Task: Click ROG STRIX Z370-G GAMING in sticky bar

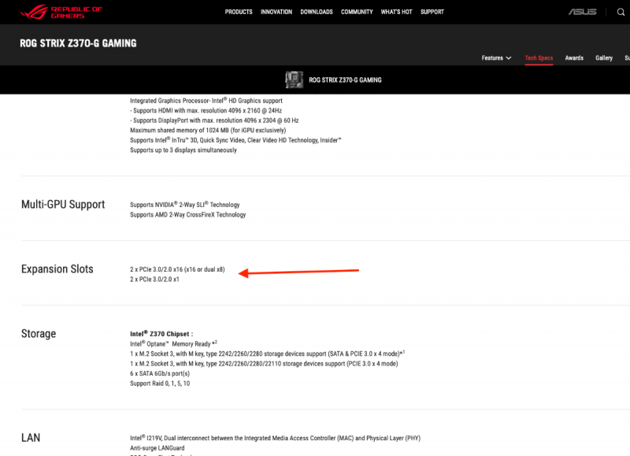Action: [x=345, y=80]
